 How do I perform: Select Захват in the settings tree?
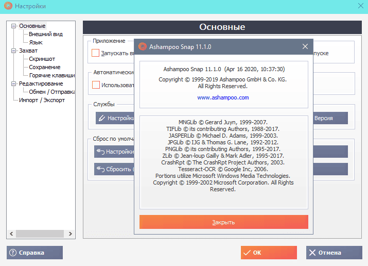(28, 51)
